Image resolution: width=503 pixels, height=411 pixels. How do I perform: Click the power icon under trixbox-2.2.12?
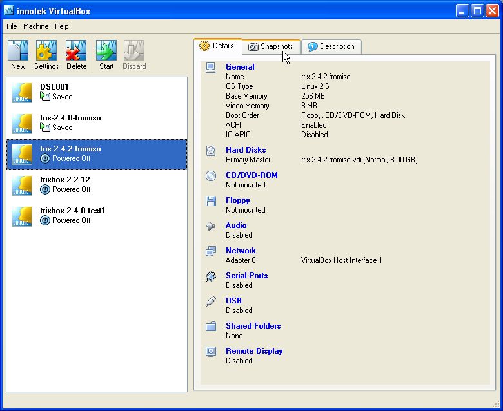(45, 189)
